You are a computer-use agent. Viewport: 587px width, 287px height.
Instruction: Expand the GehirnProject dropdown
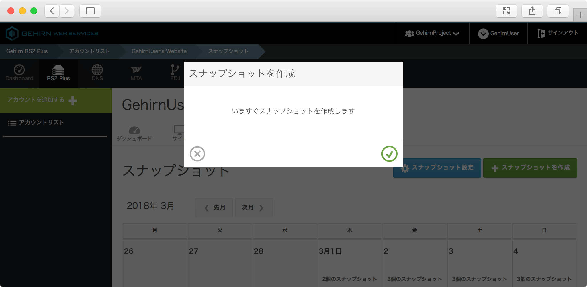pos(432,33)
